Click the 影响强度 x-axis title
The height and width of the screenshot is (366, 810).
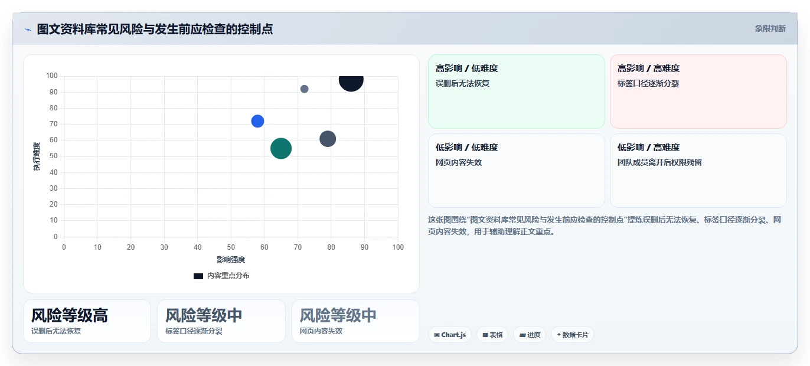click(231, 259)
